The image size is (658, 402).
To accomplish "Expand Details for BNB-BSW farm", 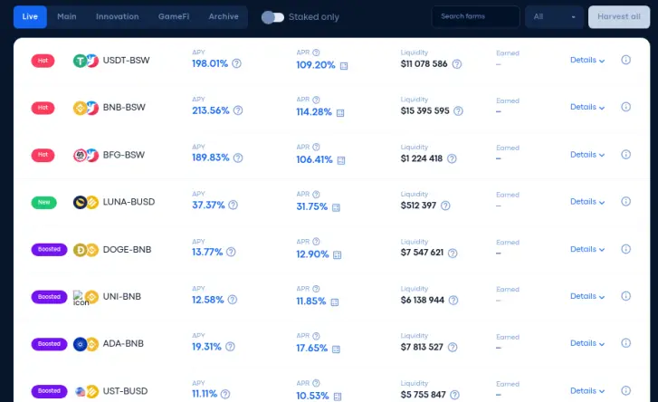I will tap(587, 107).
